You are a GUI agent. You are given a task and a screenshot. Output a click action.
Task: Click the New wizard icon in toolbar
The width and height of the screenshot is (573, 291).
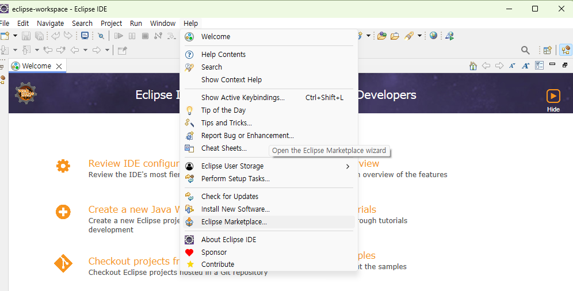coord(5,36)
